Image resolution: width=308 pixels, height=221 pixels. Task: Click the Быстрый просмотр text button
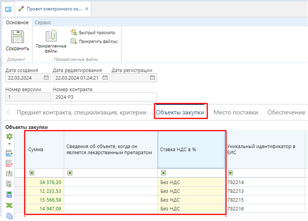click(97, 33)
